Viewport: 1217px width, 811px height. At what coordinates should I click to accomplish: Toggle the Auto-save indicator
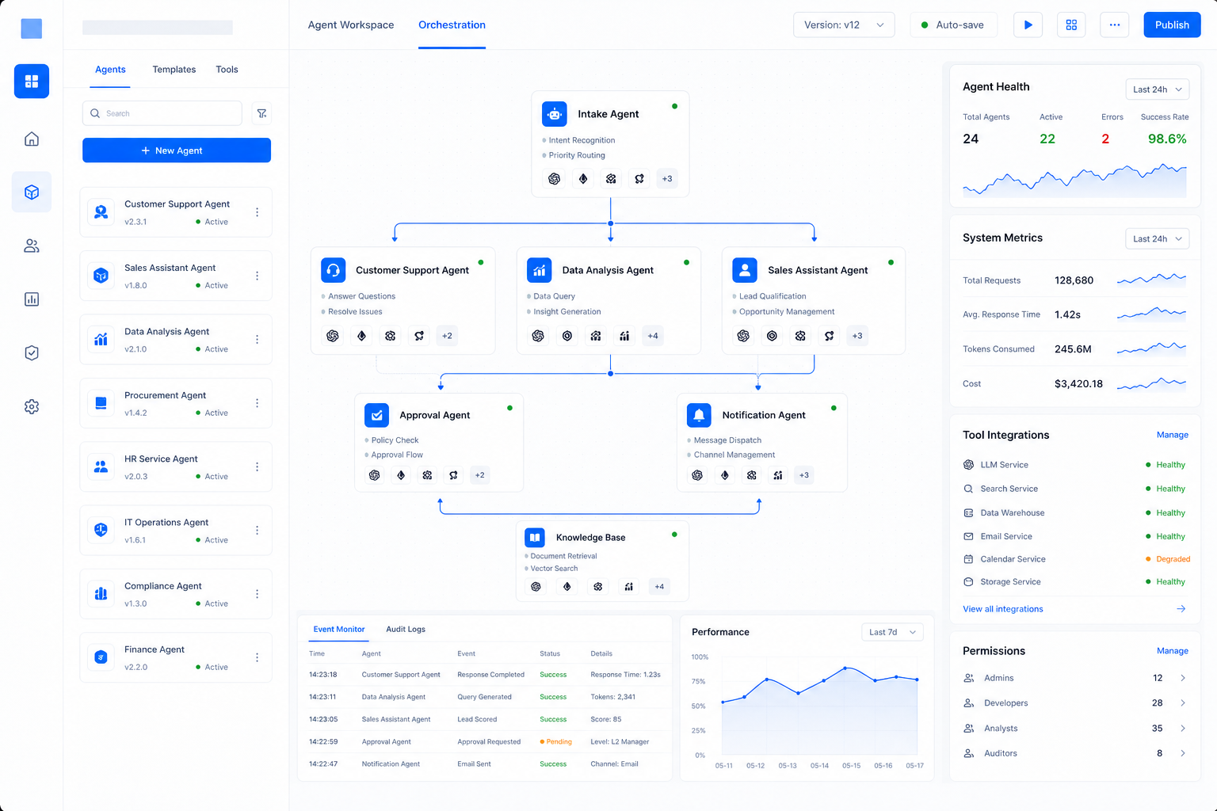(x=952, y=25)
